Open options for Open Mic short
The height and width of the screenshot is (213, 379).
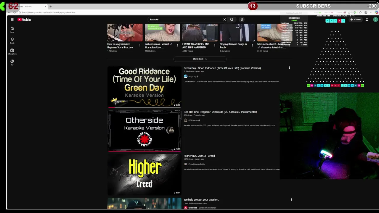215,45
